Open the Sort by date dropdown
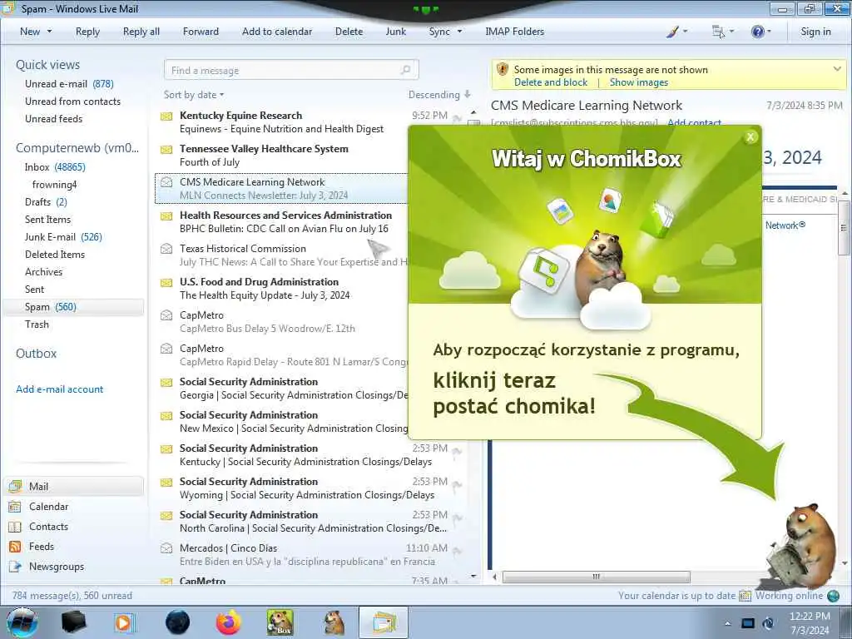The width and height of the screenshot is (852, 639). tap(193, 95)
